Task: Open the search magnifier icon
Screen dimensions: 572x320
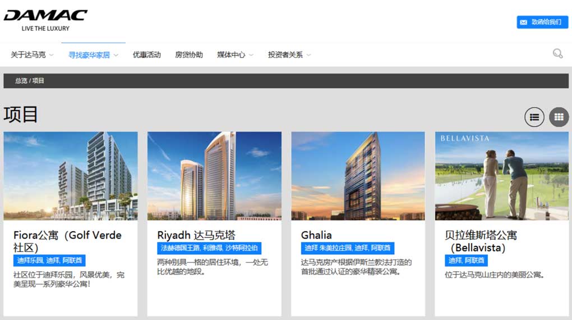Action: point(558,54)
